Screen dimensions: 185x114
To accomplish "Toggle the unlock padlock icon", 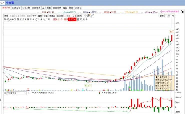I will click(182, 12).
